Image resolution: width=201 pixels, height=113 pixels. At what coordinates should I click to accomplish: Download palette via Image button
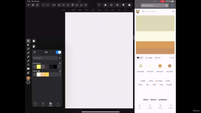[x=149, y=58]
